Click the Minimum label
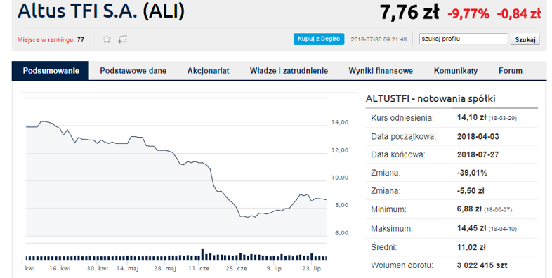 pos(388,209)
